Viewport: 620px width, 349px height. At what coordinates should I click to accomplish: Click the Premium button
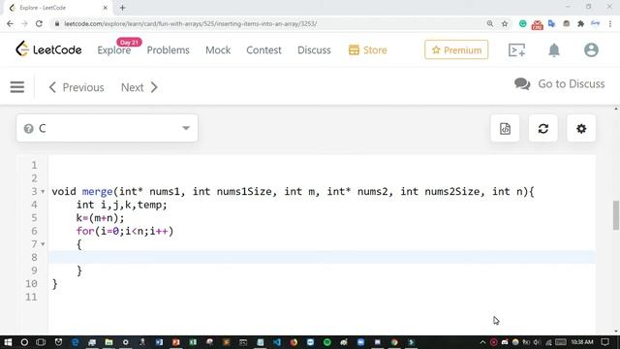456,49
